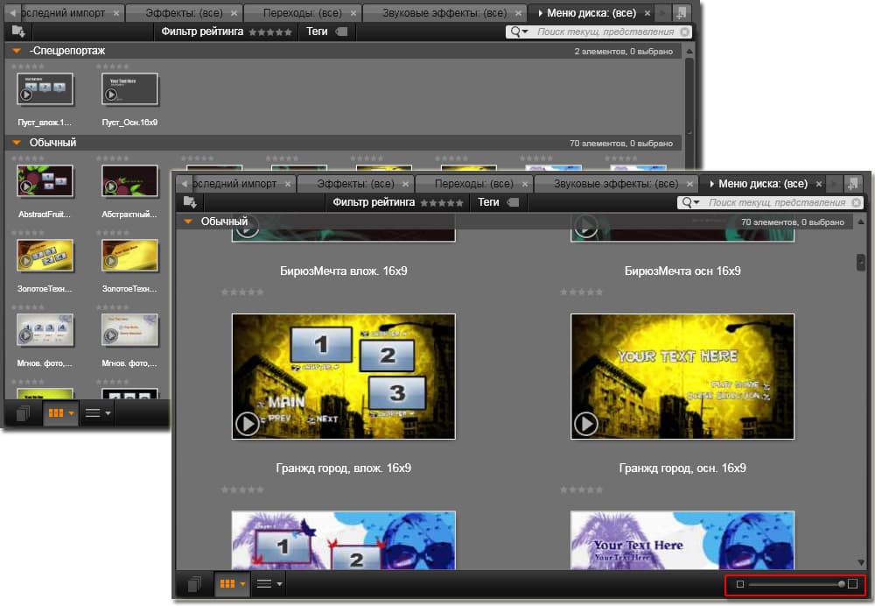Clear search field in front window
Screen dimensions: 875x606
[856, 203]
